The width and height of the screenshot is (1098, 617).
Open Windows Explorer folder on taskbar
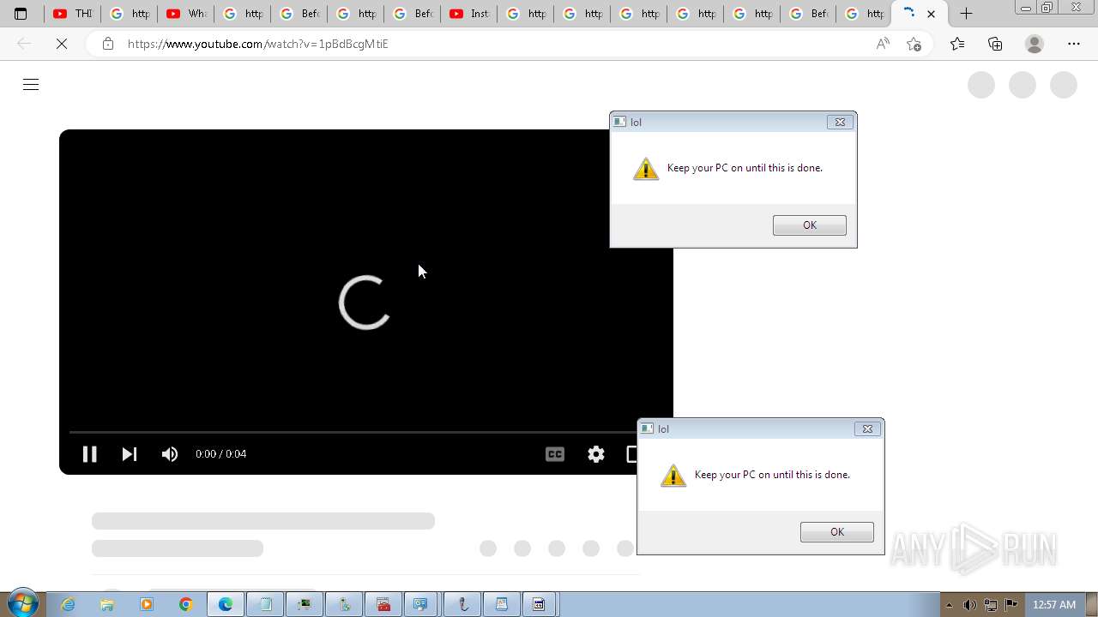tap(107, 604)
